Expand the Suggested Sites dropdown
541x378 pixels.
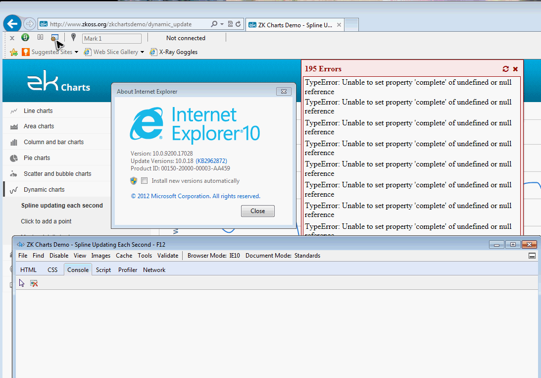76,52
